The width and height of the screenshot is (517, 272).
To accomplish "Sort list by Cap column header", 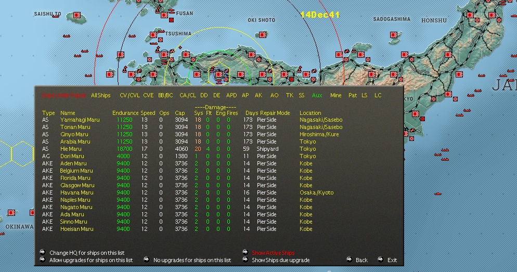I will [x=179, y=113].
